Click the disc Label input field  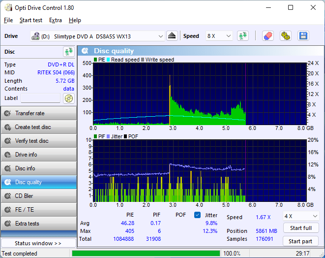[x=40, y=98]
